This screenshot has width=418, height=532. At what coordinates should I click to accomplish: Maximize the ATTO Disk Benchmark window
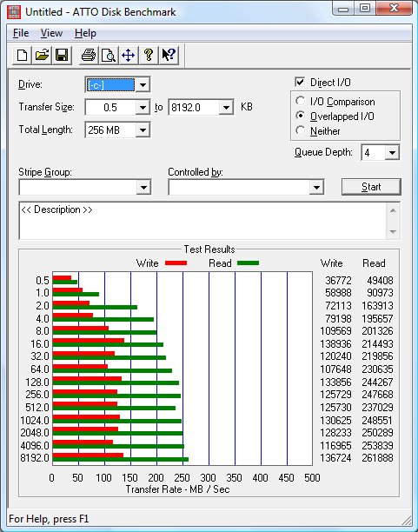[365, 9]
